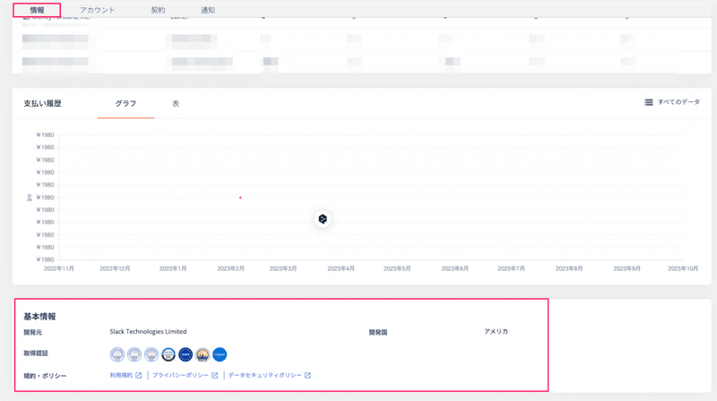Click the jpy y-axis currency label
Screen dimensions: 717x401
click(30, 197)
